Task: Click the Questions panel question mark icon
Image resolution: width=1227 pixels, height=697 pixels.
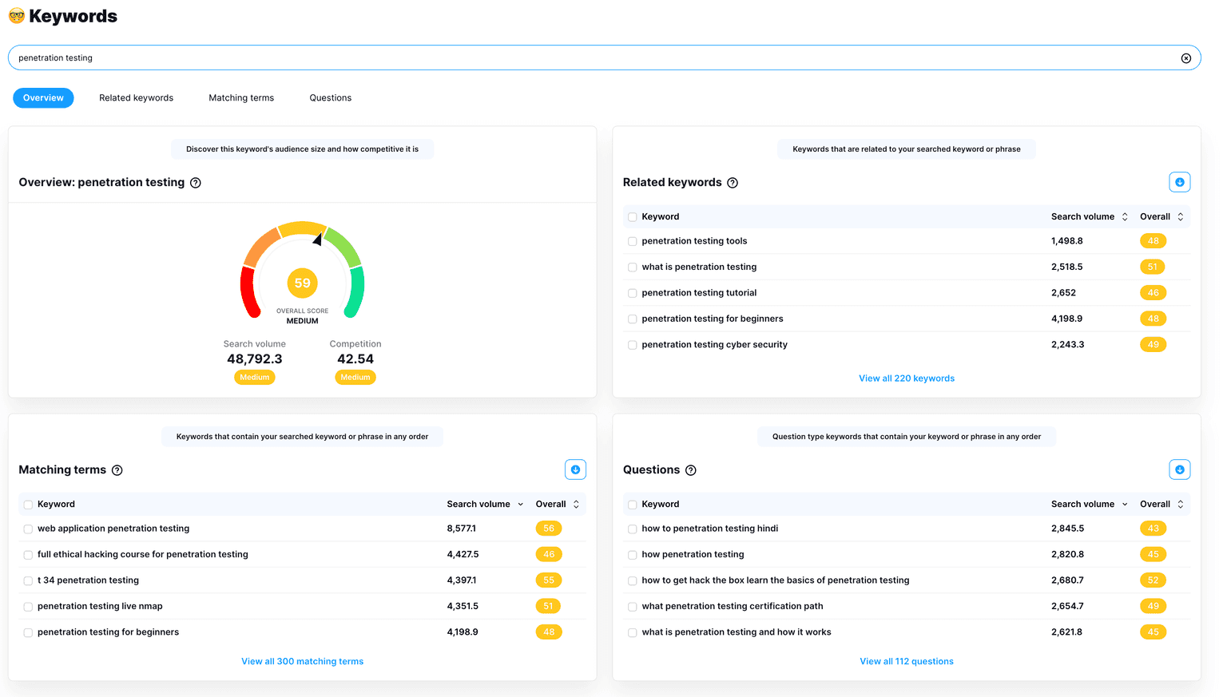Action: (x=691, y=470)
